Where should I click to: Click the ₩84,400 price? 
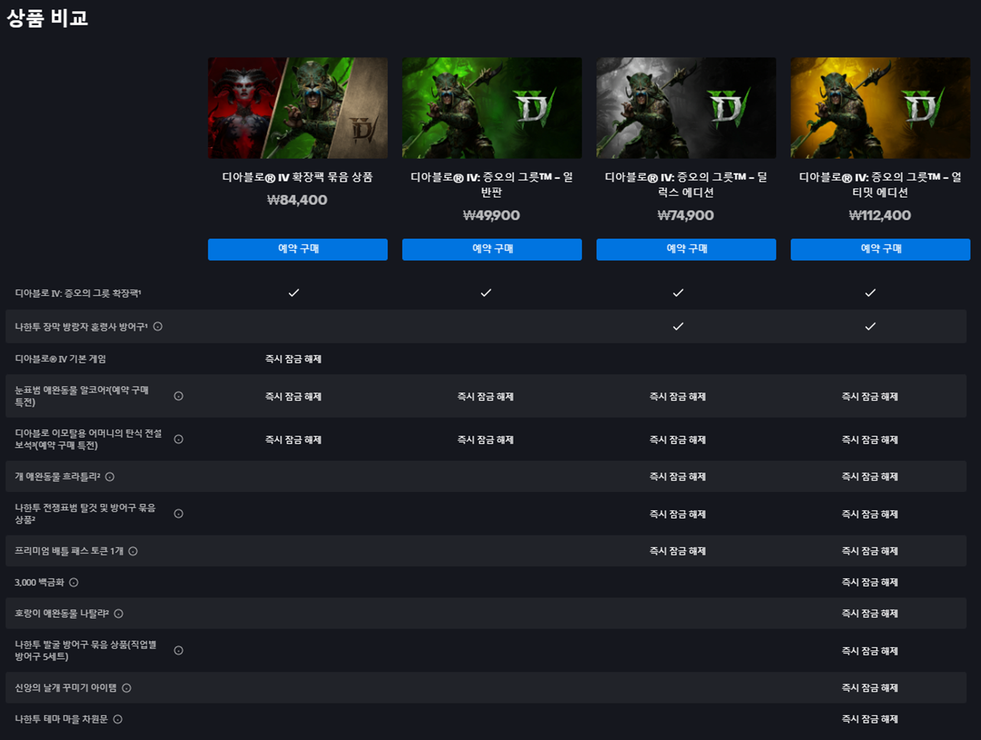click(x=297, y=200)
